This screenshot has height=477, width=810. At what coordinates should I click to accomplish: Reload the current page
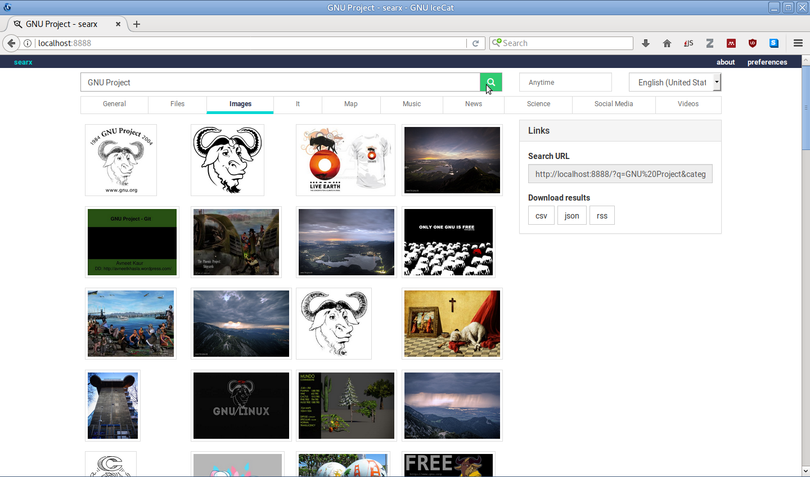(475, 43)
